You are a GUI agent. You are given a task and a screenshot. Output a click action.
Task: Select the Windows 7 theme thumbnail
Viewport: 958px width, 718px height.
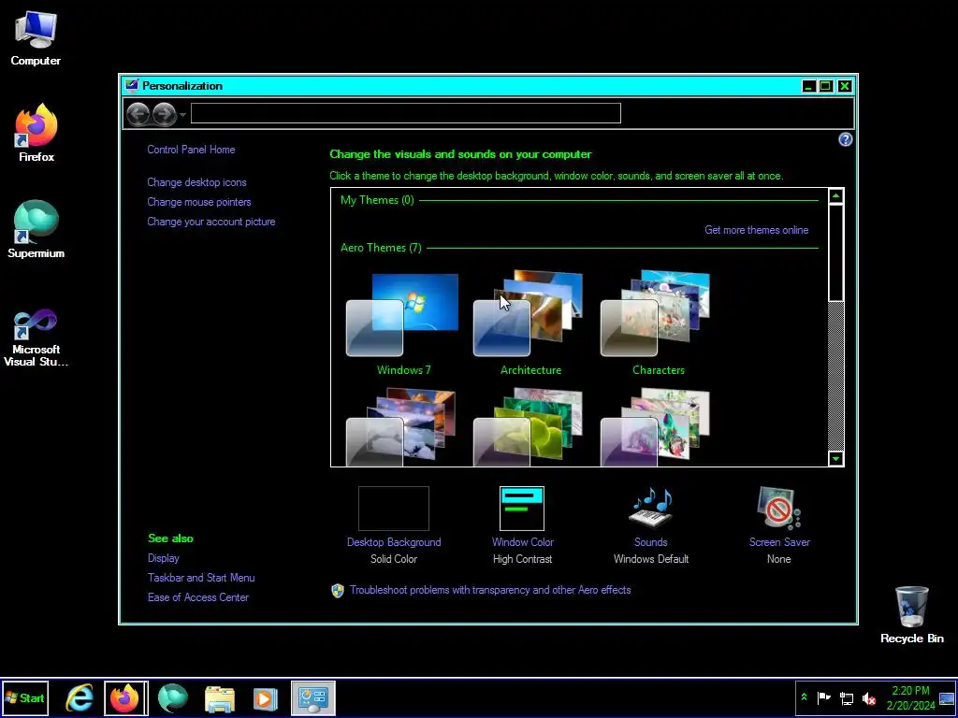tap(402, 315)
